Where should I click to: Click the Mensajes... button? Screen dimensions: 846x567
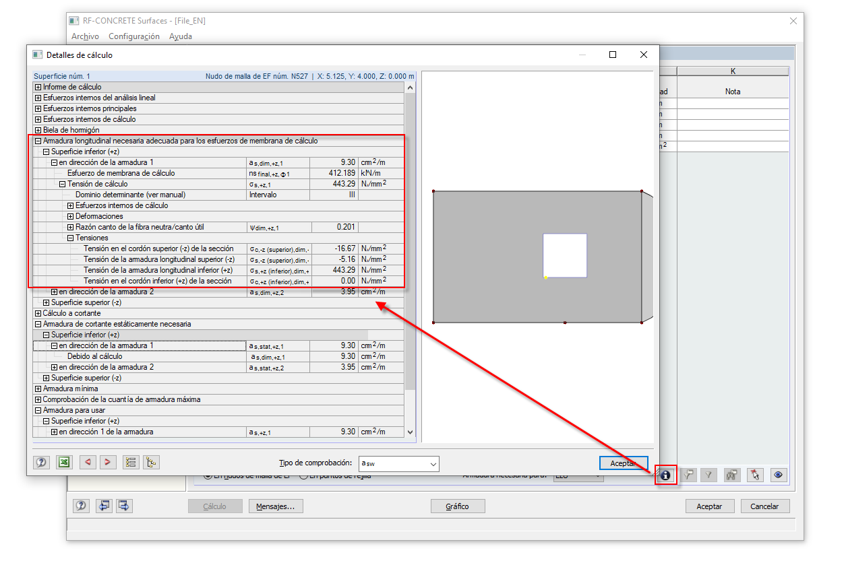[276, 506]
